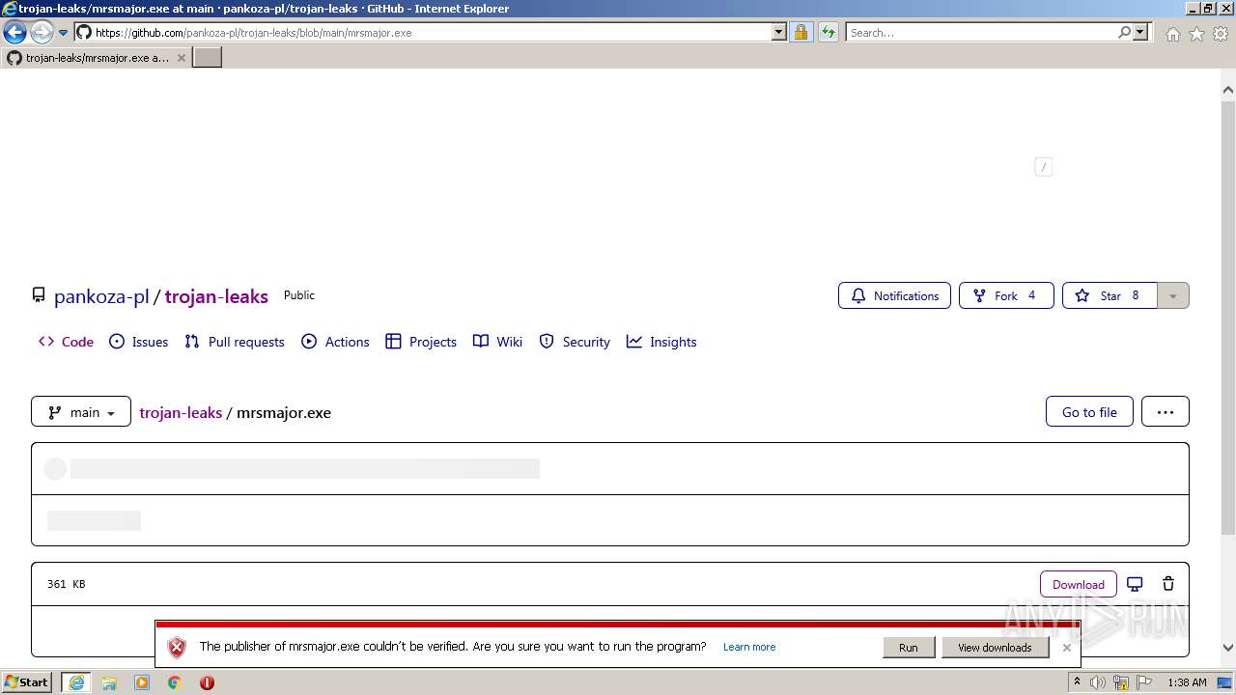Open a new blank tab
The image size is (1236, 695).
tap(208, 58)
